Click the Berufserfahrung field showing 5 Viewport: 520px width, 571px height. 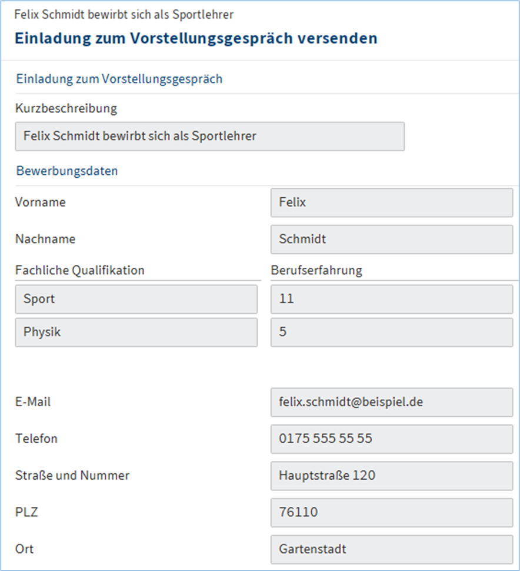coord(391,332)
